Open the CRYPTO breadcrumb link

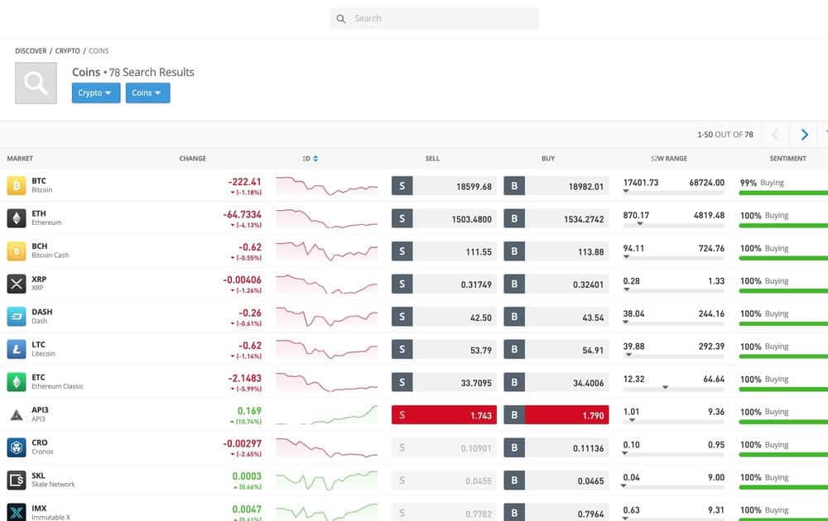[68, 50]
